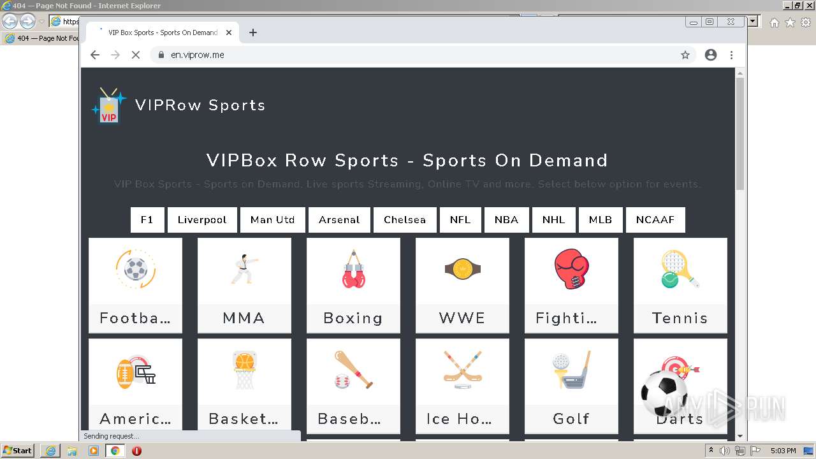Click Internet Explorer forward button
The width and height of the screenshot is (816, 459).
(x=27, y=22)
